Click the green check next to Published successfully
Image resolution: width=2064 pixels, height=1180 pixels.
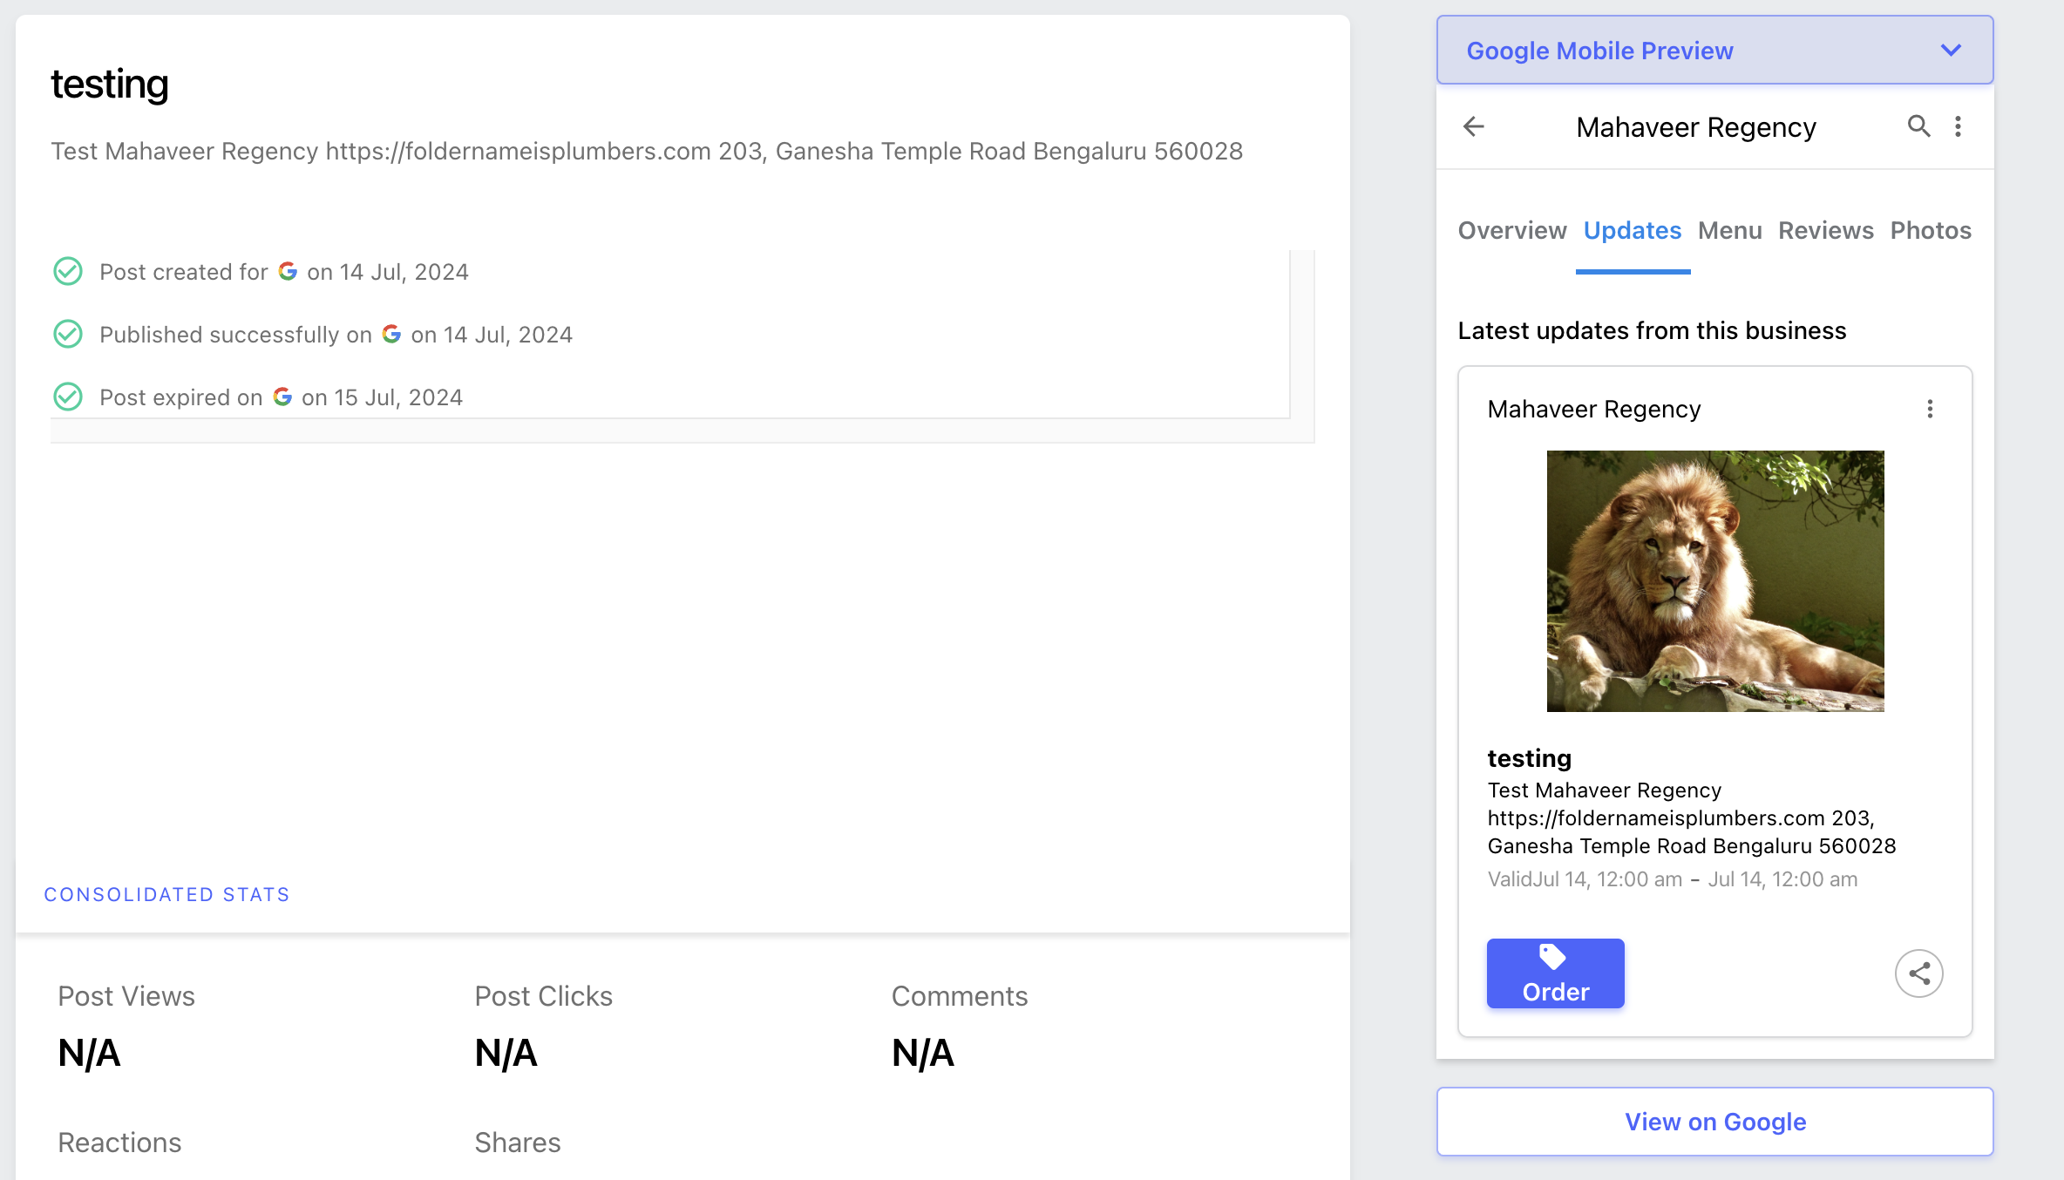68,335
